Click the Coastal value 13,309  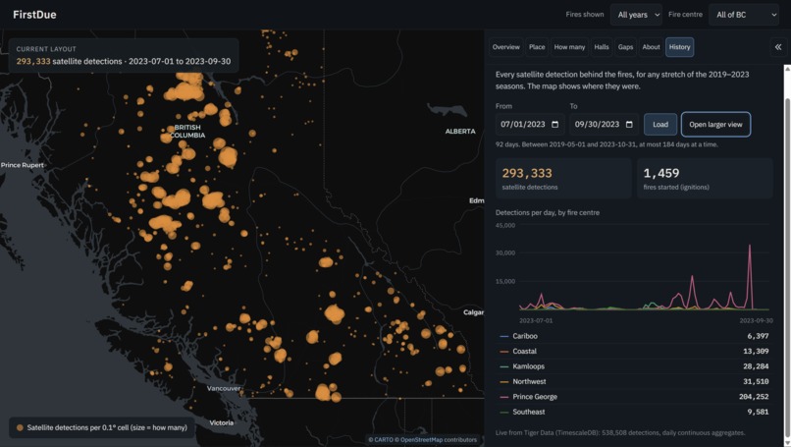756,352
